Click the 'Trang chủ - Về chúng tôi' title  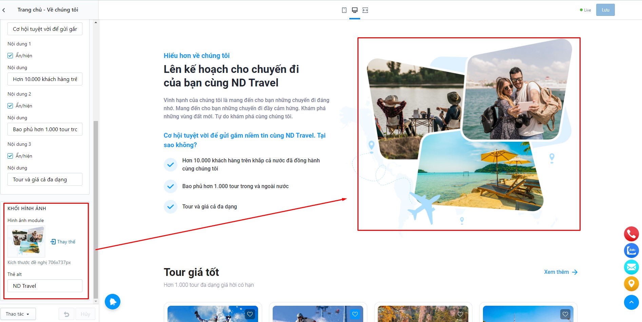[x=48, y=10]
